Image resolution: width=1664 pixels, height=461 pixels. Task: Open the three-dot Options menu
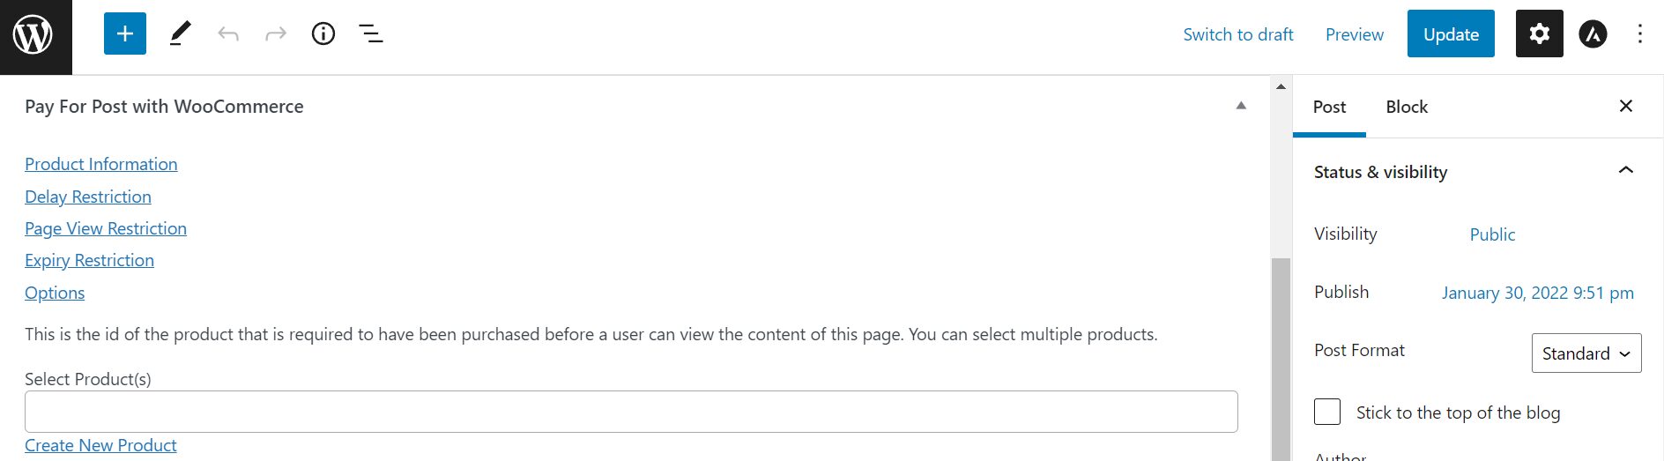click(1639, 34)
